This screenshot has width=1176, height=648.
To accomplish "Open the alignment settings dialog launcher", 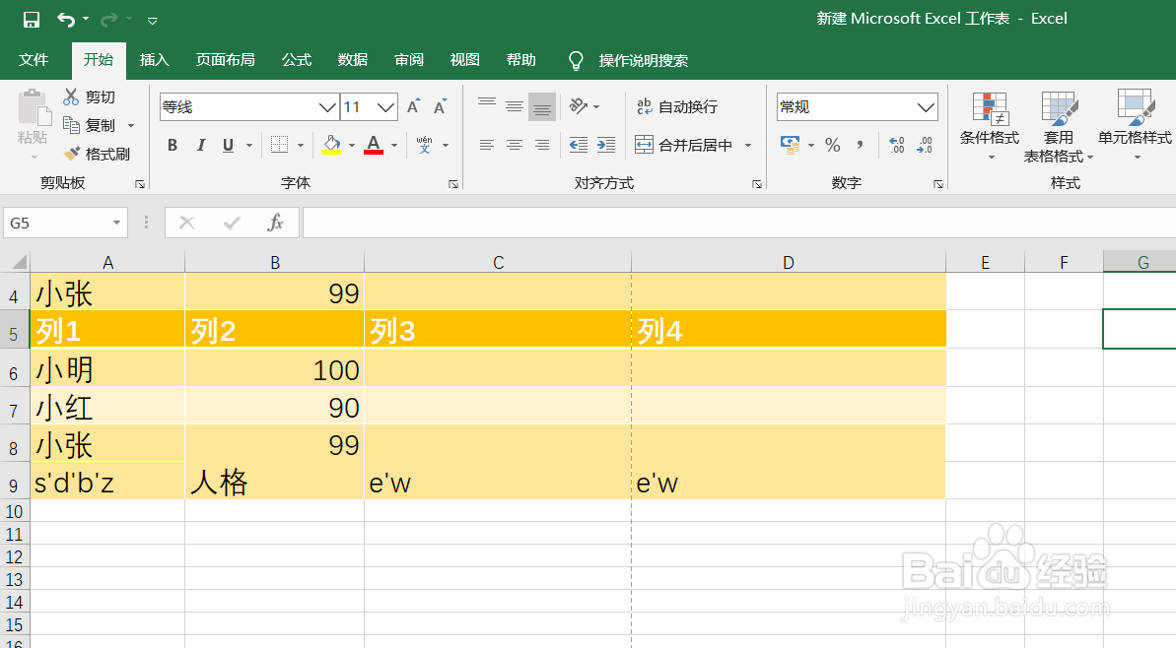I will pyautogui.click(x=756, y=183).
